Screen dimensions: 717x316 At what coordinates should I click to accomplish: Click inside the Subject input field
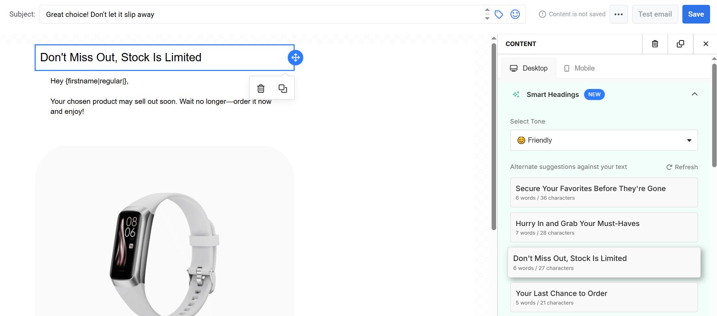coord(260,14)
